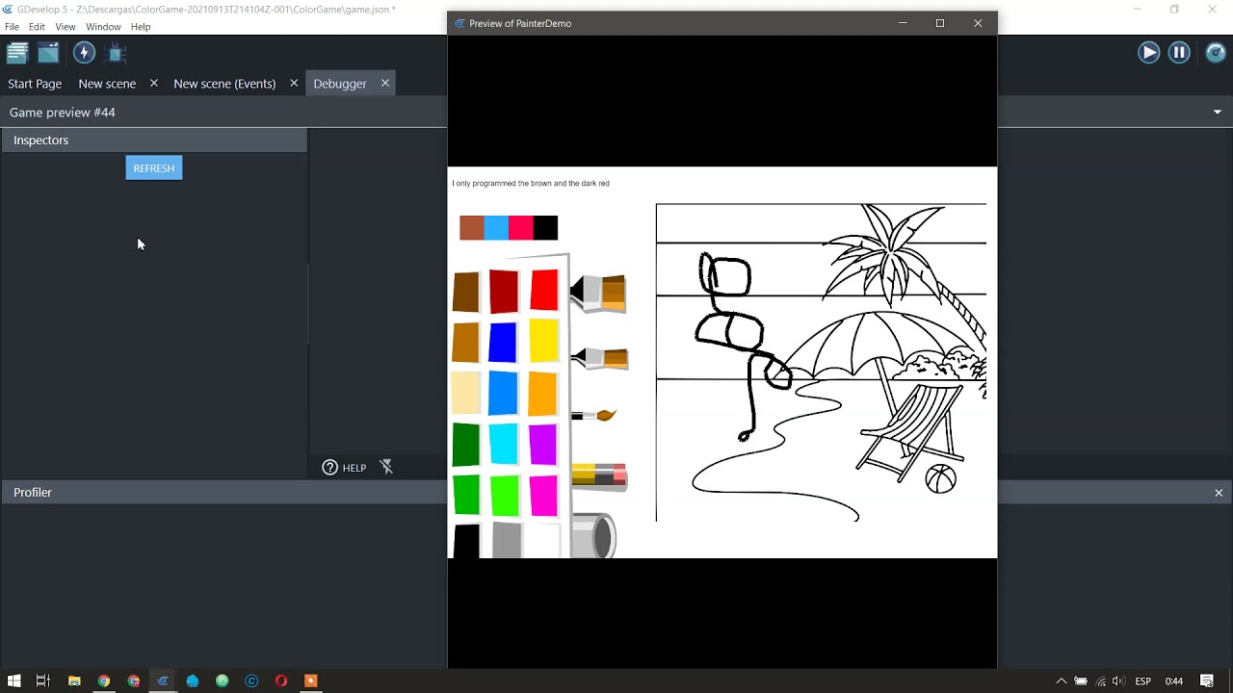The width and height of the screenshot is (1233, 693).
Task: Show hidden system tray icons
Action: tap(1062, 680)
